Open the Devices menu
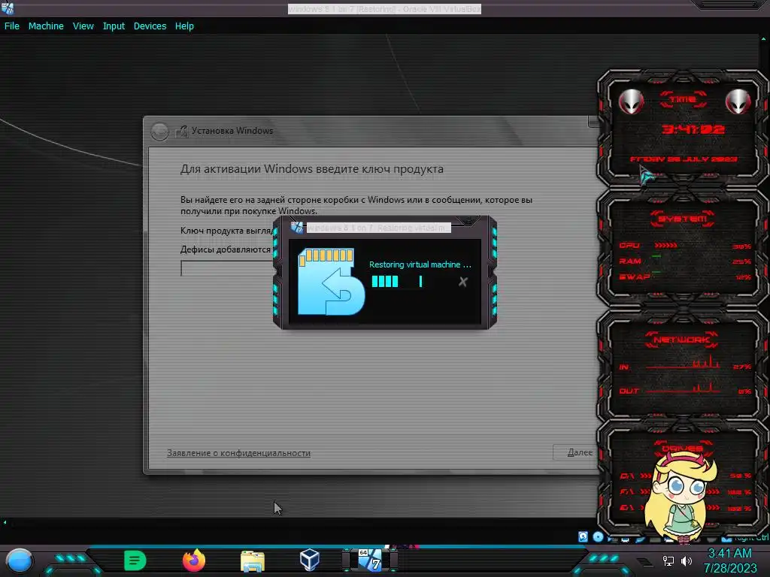This screenshot has width=770, height=577. 150,26
